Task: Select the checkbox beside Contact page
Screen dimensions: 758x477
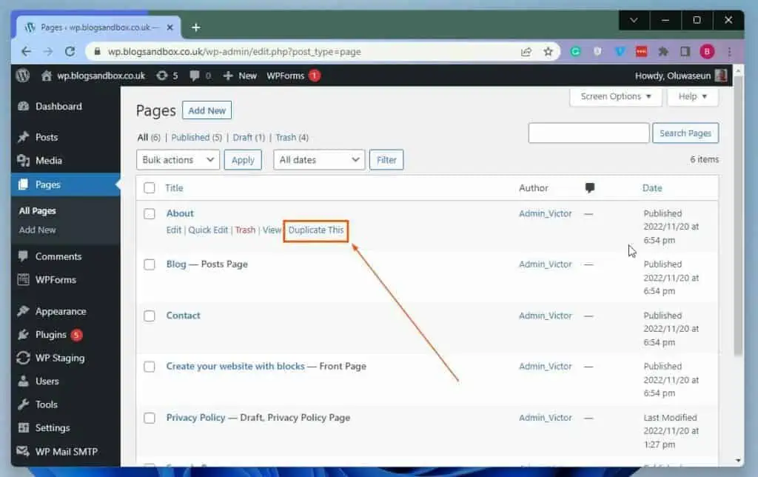Action: point(150,316)
